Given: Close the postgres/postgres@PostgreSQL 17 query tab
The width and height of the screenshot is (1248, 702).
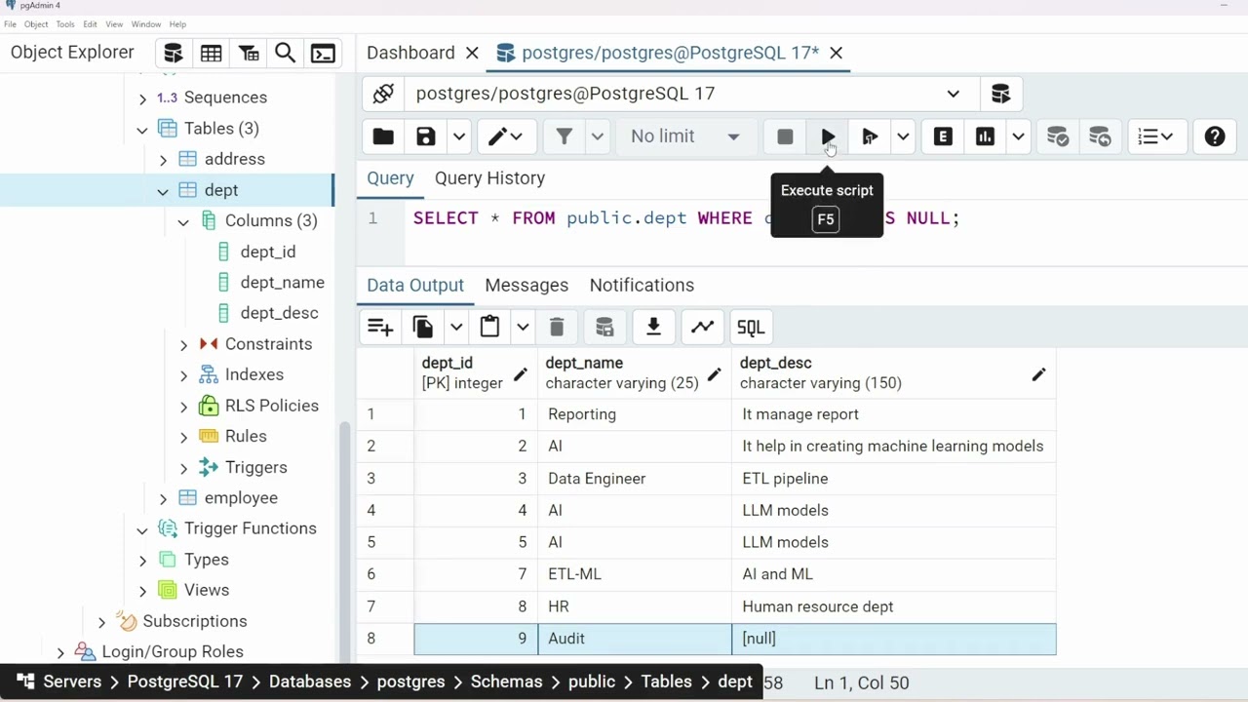Looking at the screenshot, I should tap(836, 54).
